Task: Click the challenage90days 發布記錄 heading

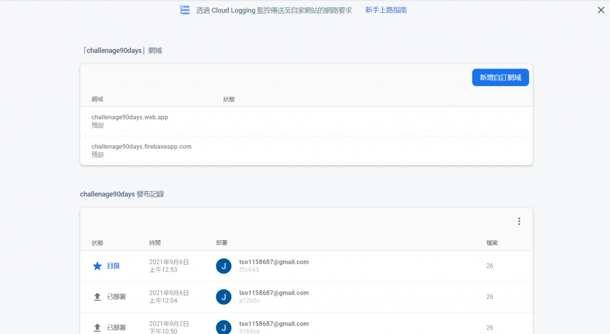Action: (122, 194)
